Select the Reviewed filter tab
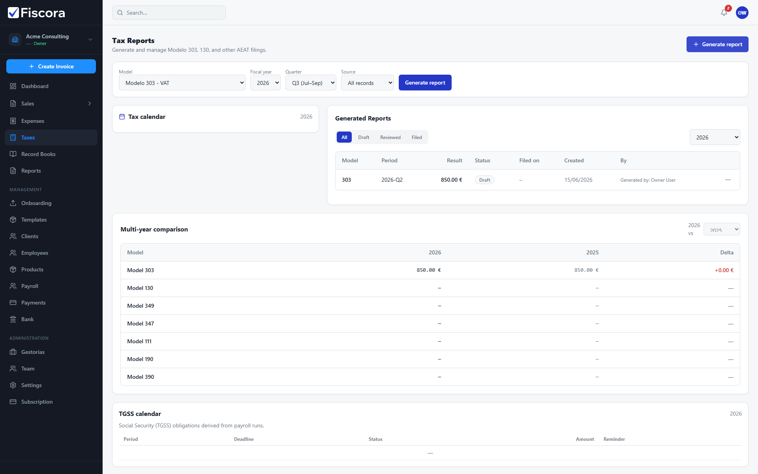This screenshot has height=474, width=758. [390, 137]
